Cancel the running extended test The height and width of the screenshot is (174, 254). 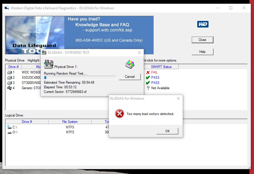(130, 77)
